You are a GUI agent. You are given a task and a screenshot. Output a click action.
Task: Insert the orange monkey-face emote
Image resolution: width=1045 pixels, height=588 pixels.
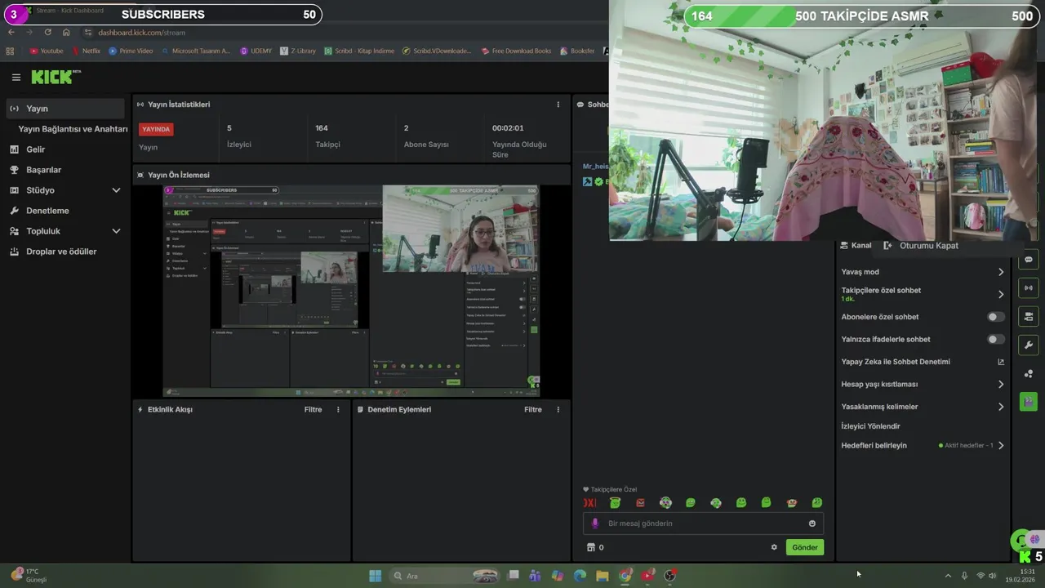click(x=791, y=503)
